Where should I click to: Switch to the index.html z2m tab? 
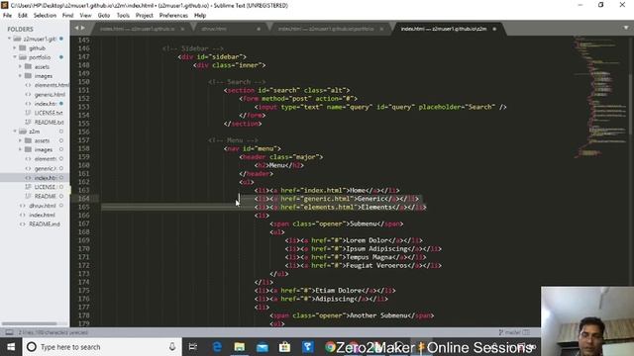pyautogui.click(x=444, y=29)
